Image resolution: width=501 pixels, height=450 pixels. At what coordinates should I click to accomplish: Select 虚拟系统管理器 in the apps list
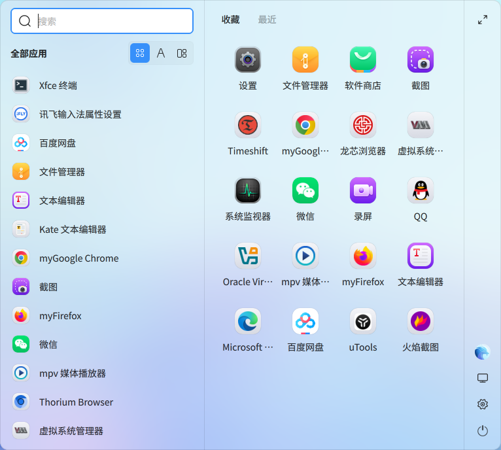click(102, 430)
